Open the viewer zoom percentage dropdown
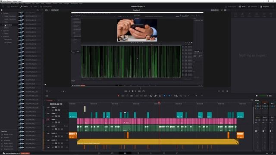 tap(47, 10)
